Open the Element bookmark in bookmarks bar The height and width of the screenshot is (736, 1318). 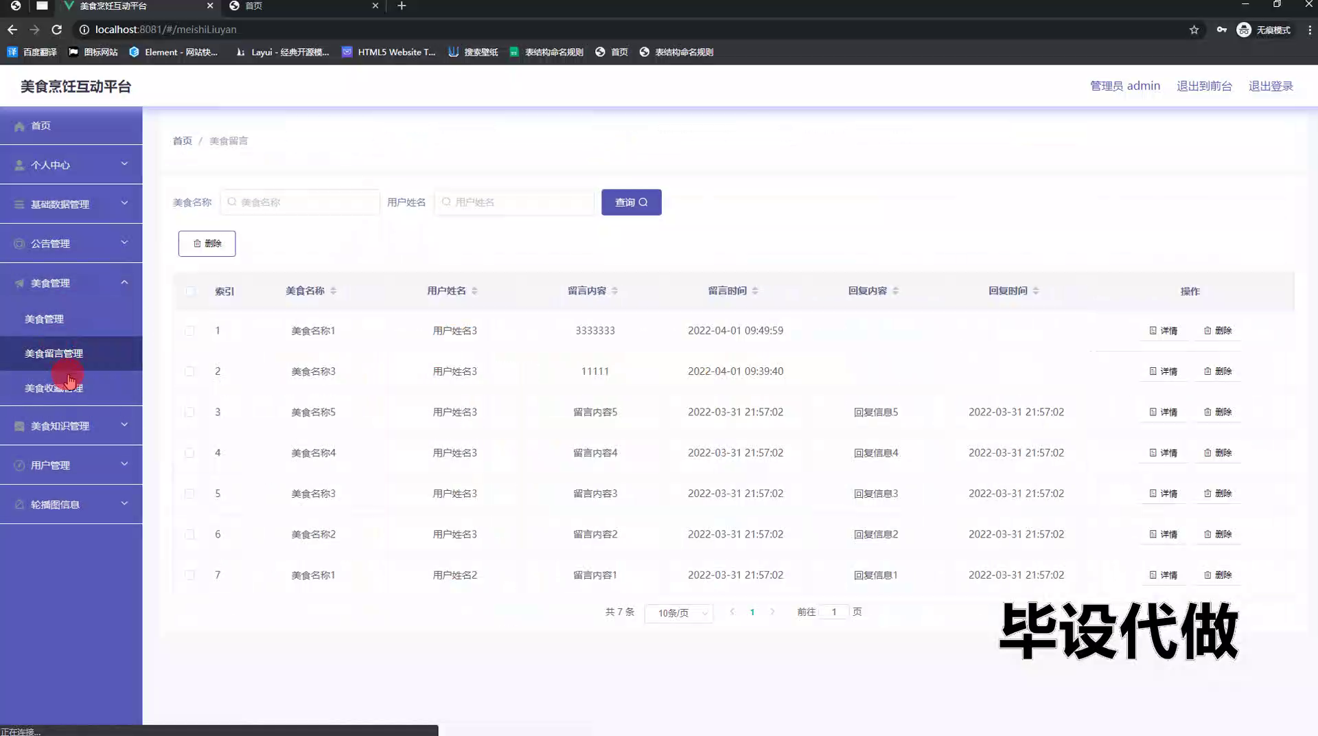coord(174,51)
